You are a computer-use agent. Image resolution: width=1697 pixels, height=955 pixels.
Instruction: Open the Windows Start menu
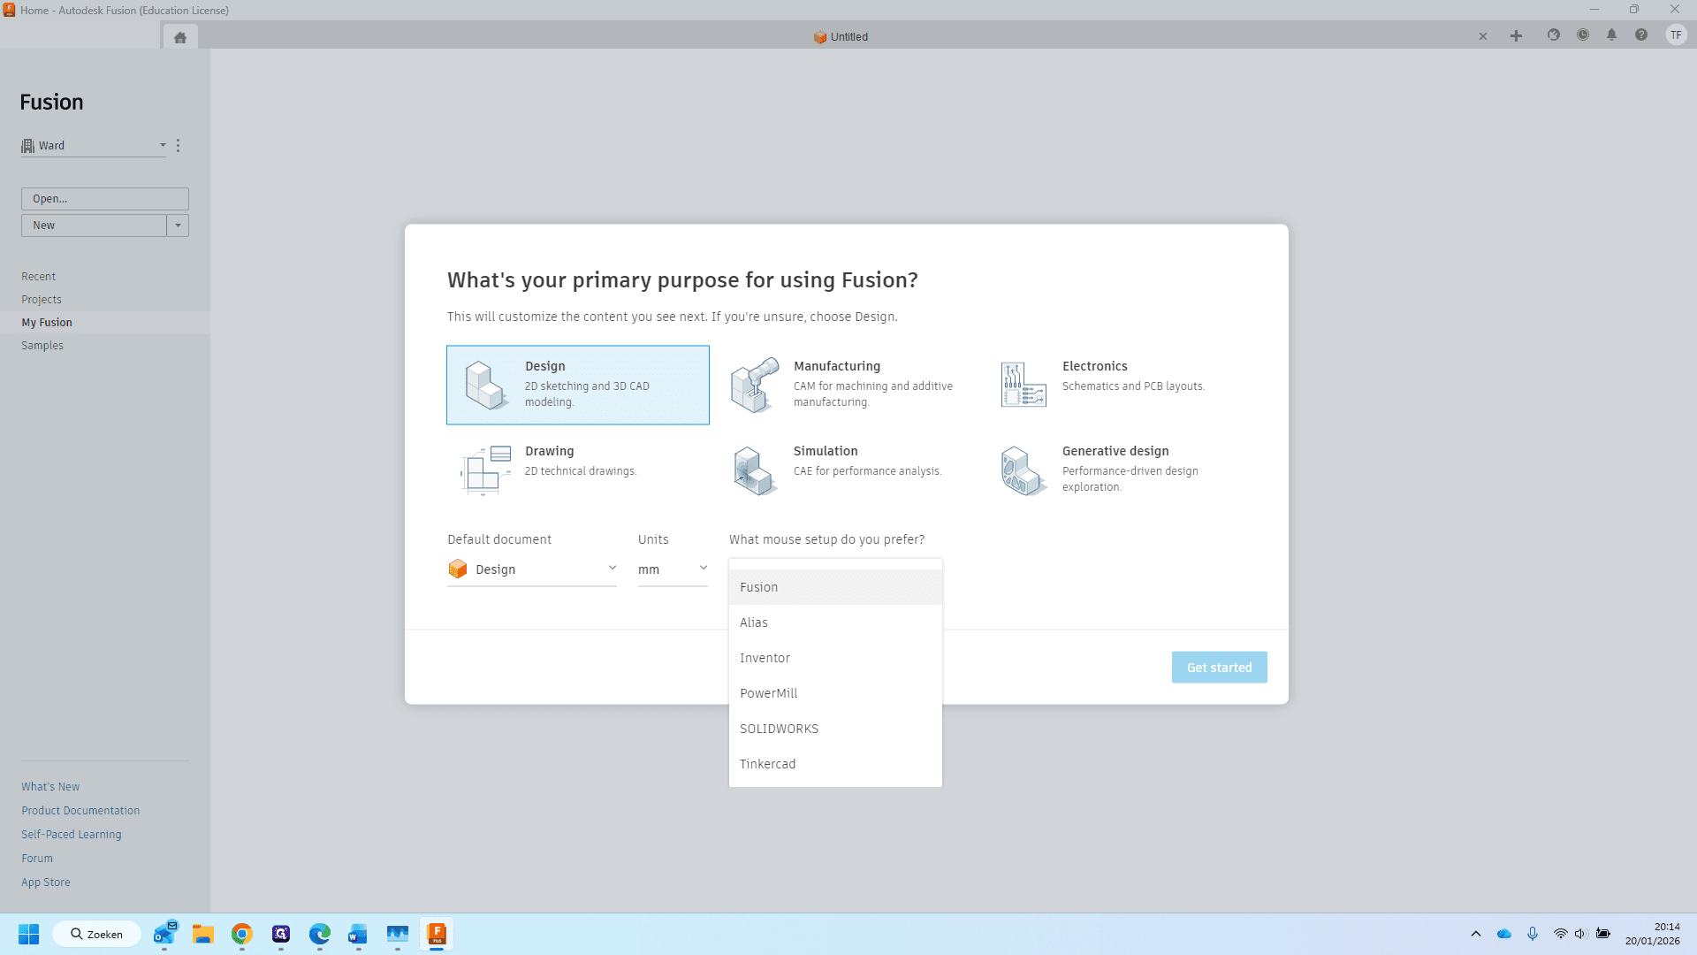(28, 934)
